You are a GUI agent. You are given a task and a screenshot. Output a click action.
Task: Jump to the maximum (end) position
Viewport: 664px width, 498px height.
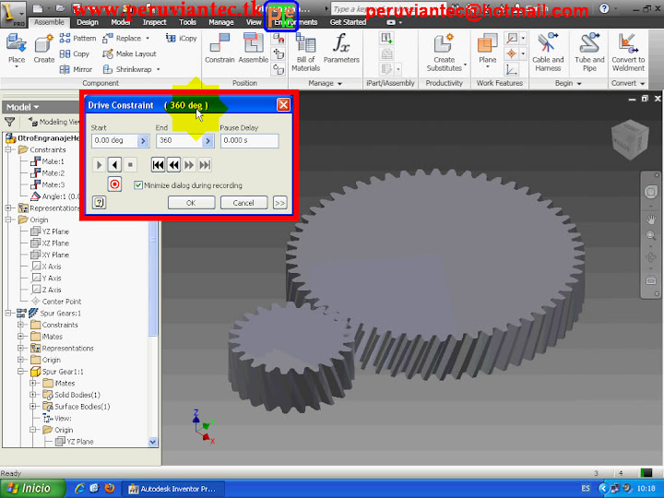(x=205, y=165)
